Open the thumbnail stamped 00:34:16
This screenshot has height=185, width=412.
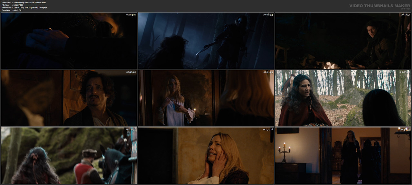[206, 155]
